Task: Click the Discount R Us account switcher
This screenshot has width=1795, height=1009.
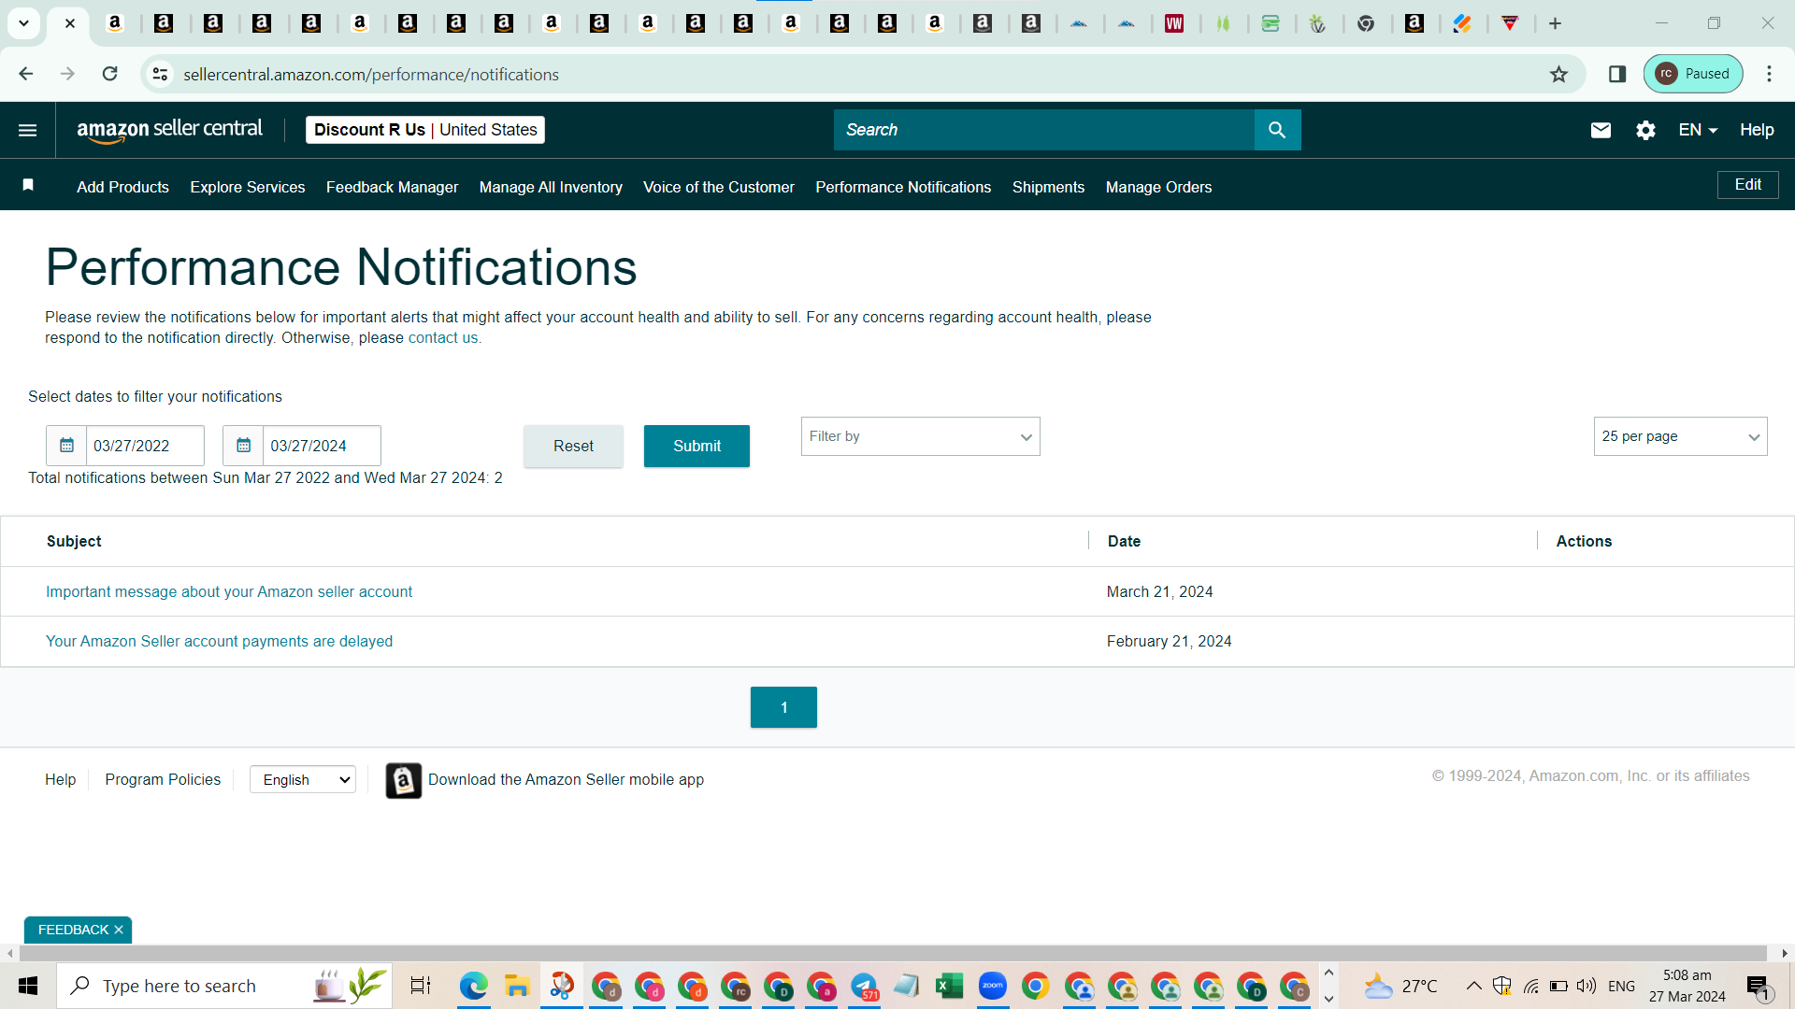Action: tap(425, 130)
